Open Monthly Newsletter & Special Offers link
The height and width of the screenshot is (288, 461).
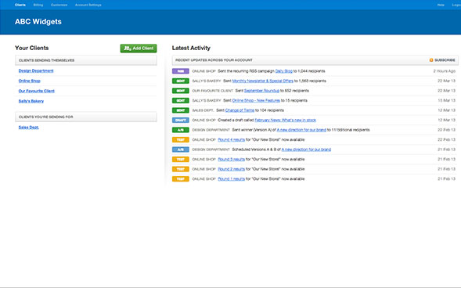(262, 81)
